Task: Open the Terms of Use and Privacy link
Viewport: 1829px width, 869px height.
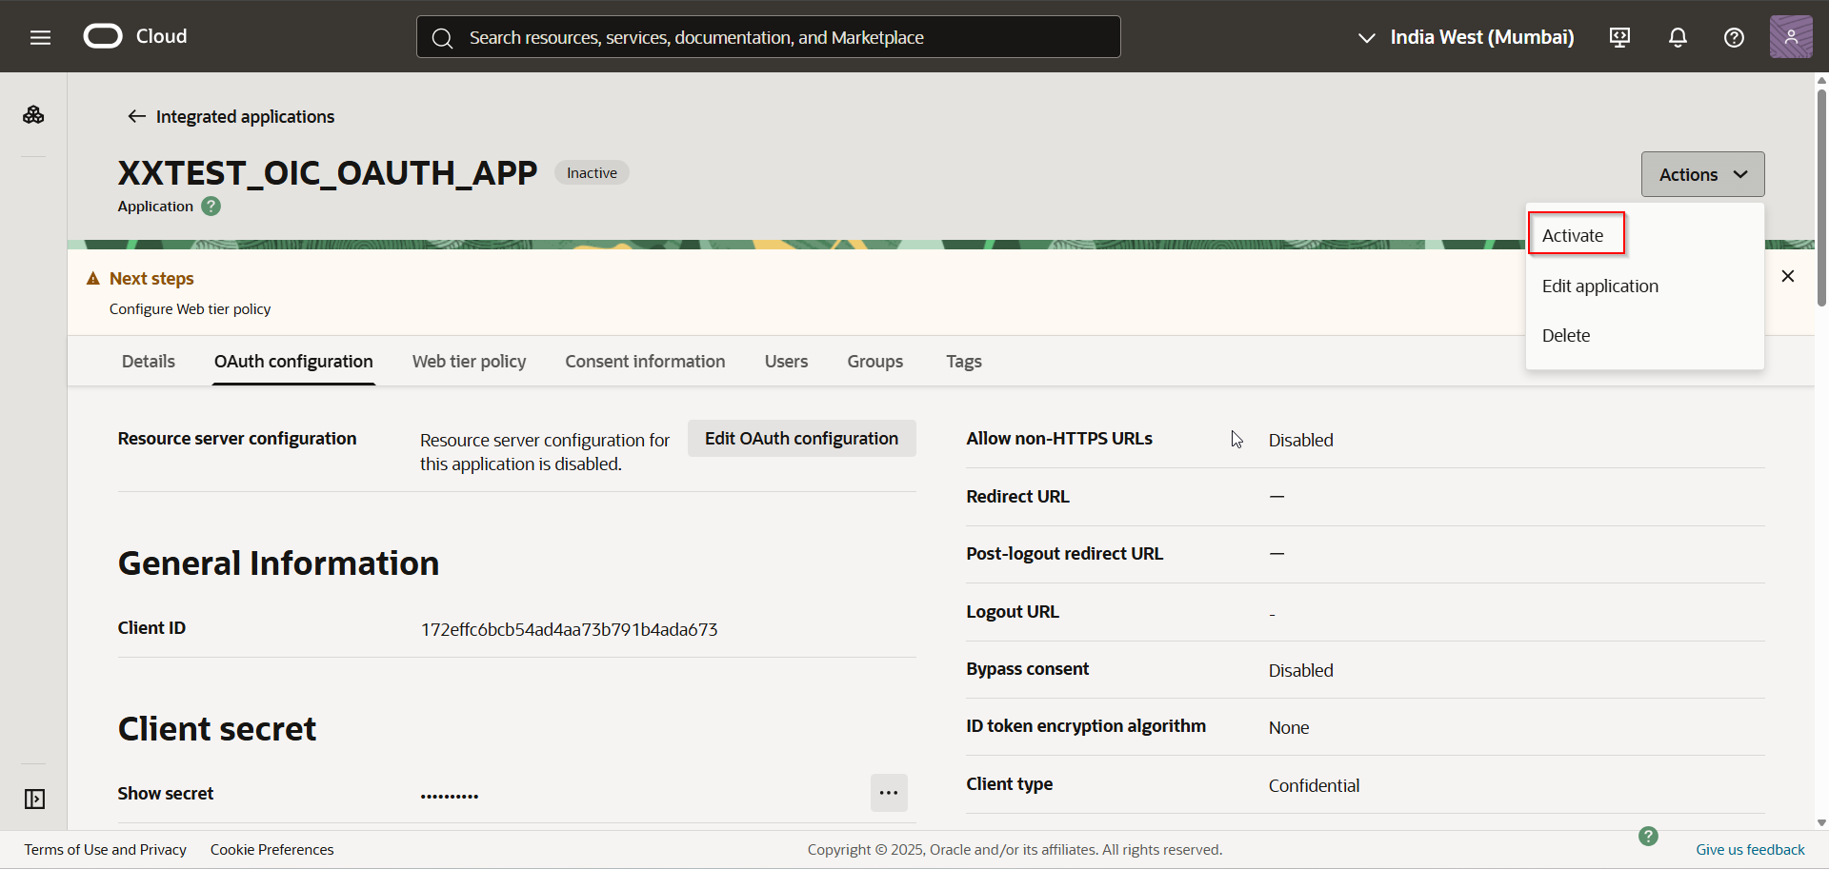Action: (105, 849)
